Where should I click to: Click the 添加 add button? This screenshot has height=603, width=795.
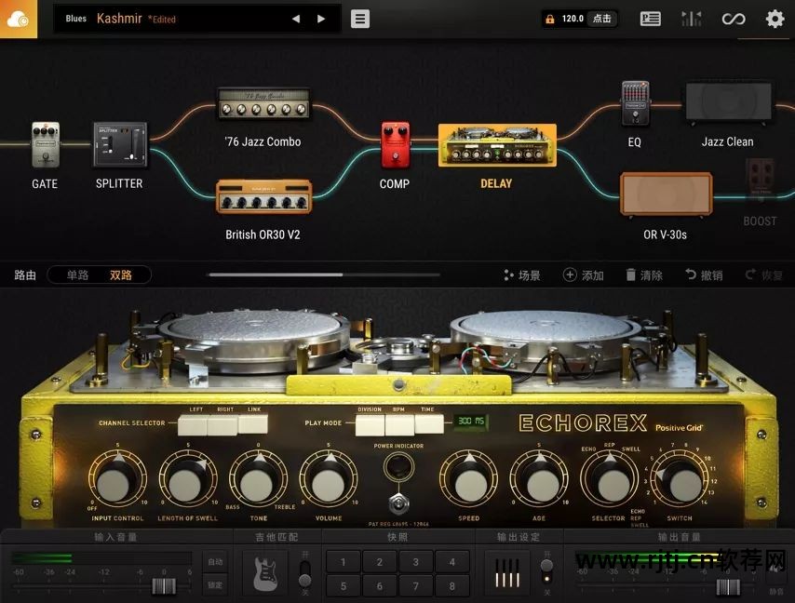[x=584, y=275]
